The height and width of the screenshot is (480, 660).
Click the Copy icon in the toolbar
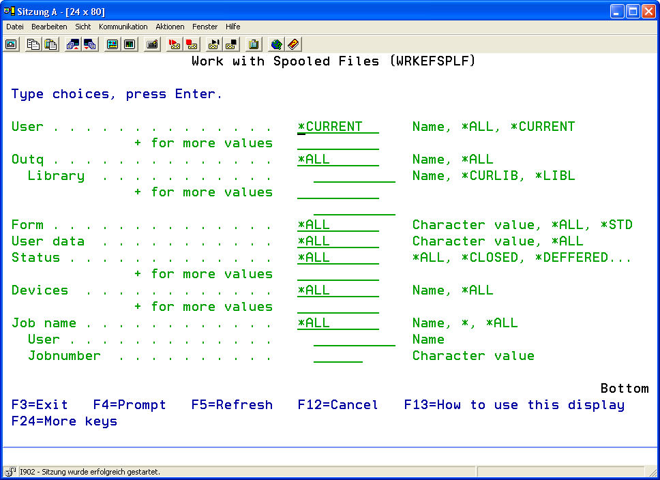point(33,44)
